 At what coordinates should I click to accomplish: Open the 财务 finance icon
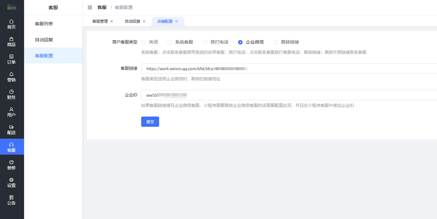[x=12, y=92]
